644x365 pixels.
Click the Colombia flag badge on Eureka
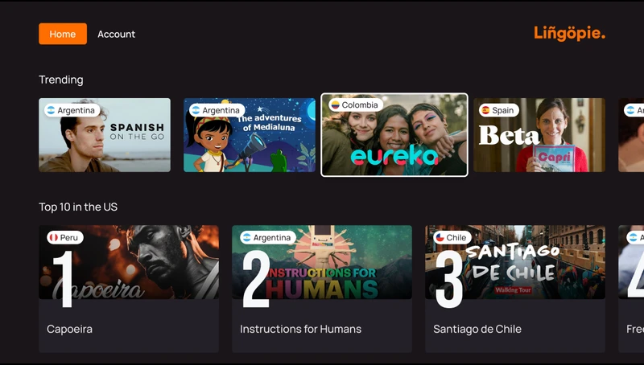coord(356,105)
